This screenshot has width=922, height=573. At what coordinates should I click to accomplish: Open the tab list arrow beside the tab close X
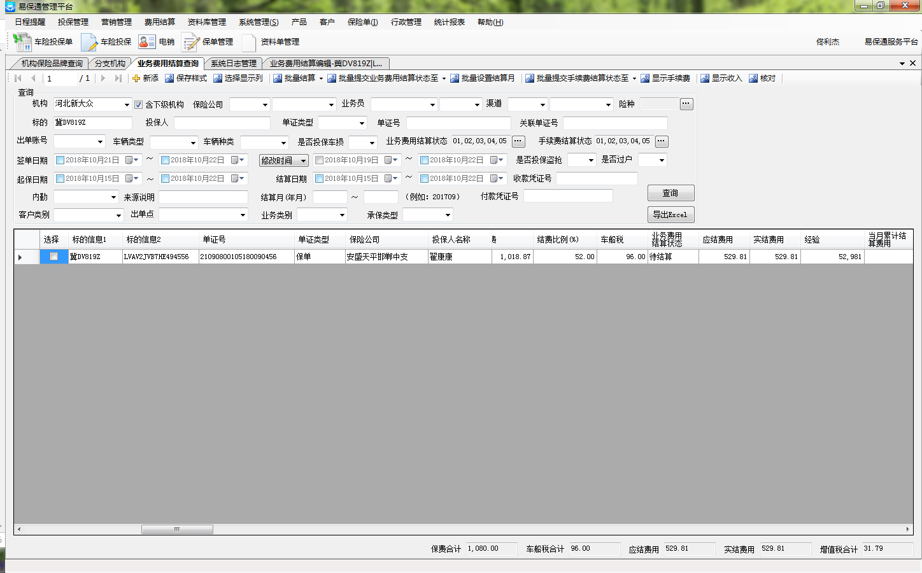point(902,64)
